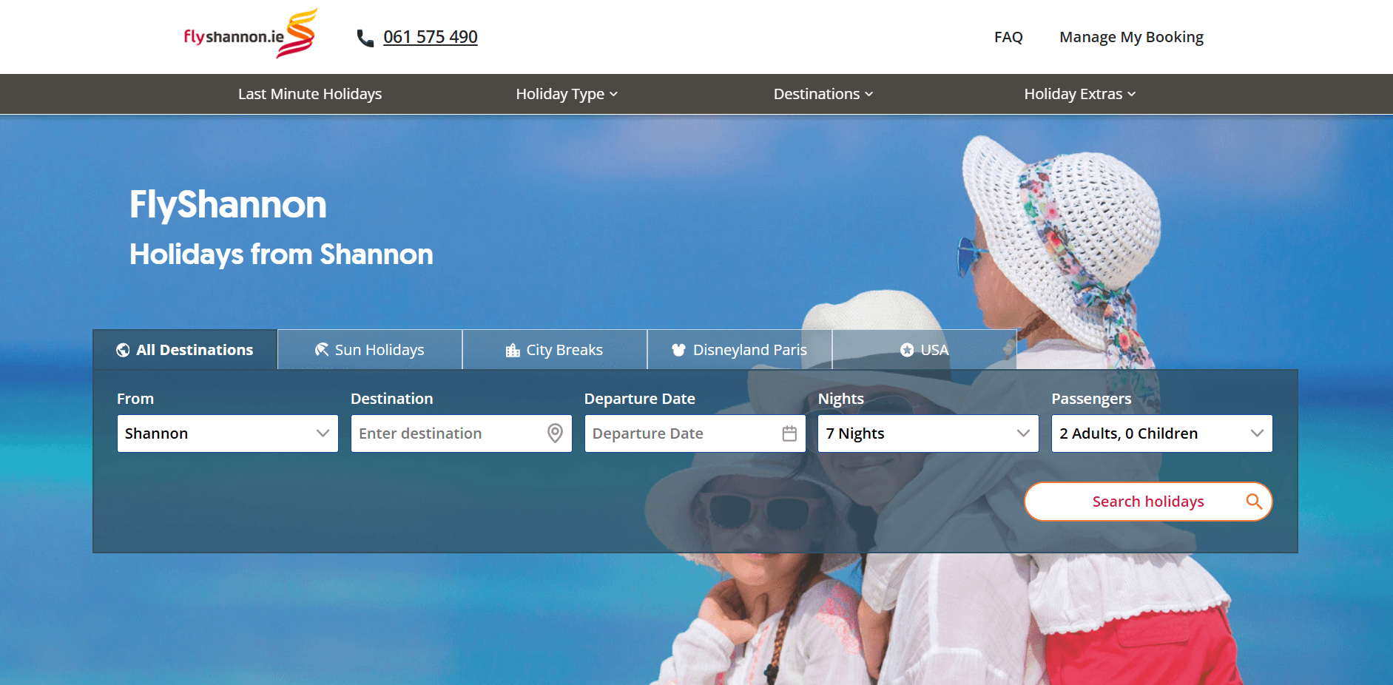Switch to the USA tab

925,350
